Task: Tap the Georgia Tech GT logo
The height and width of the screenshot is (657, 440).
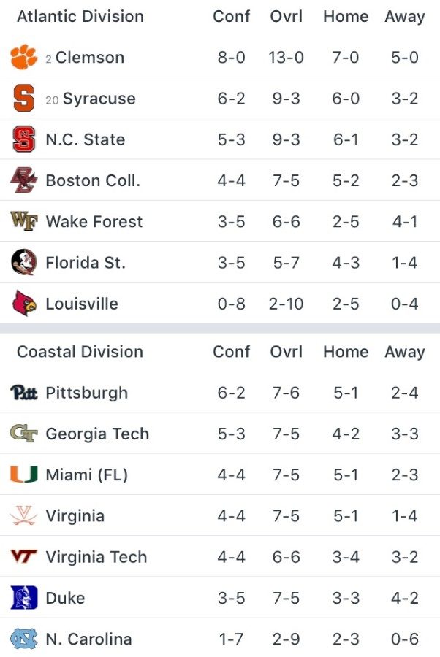Action: pos(23,434)
